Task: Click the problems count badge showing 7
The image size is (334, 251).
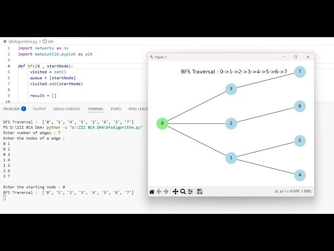Action: 23,109
